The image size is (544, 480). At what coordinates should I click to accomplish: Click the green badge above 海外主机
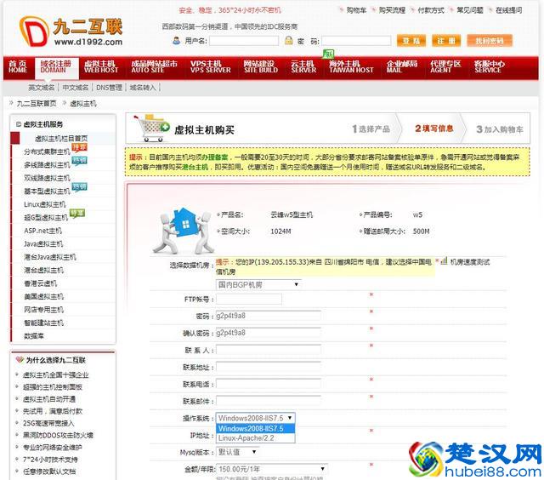(328, 54)
